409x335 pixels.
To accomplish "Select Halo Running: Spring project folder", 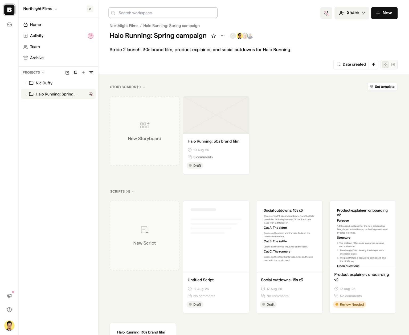I will point(58,94).
